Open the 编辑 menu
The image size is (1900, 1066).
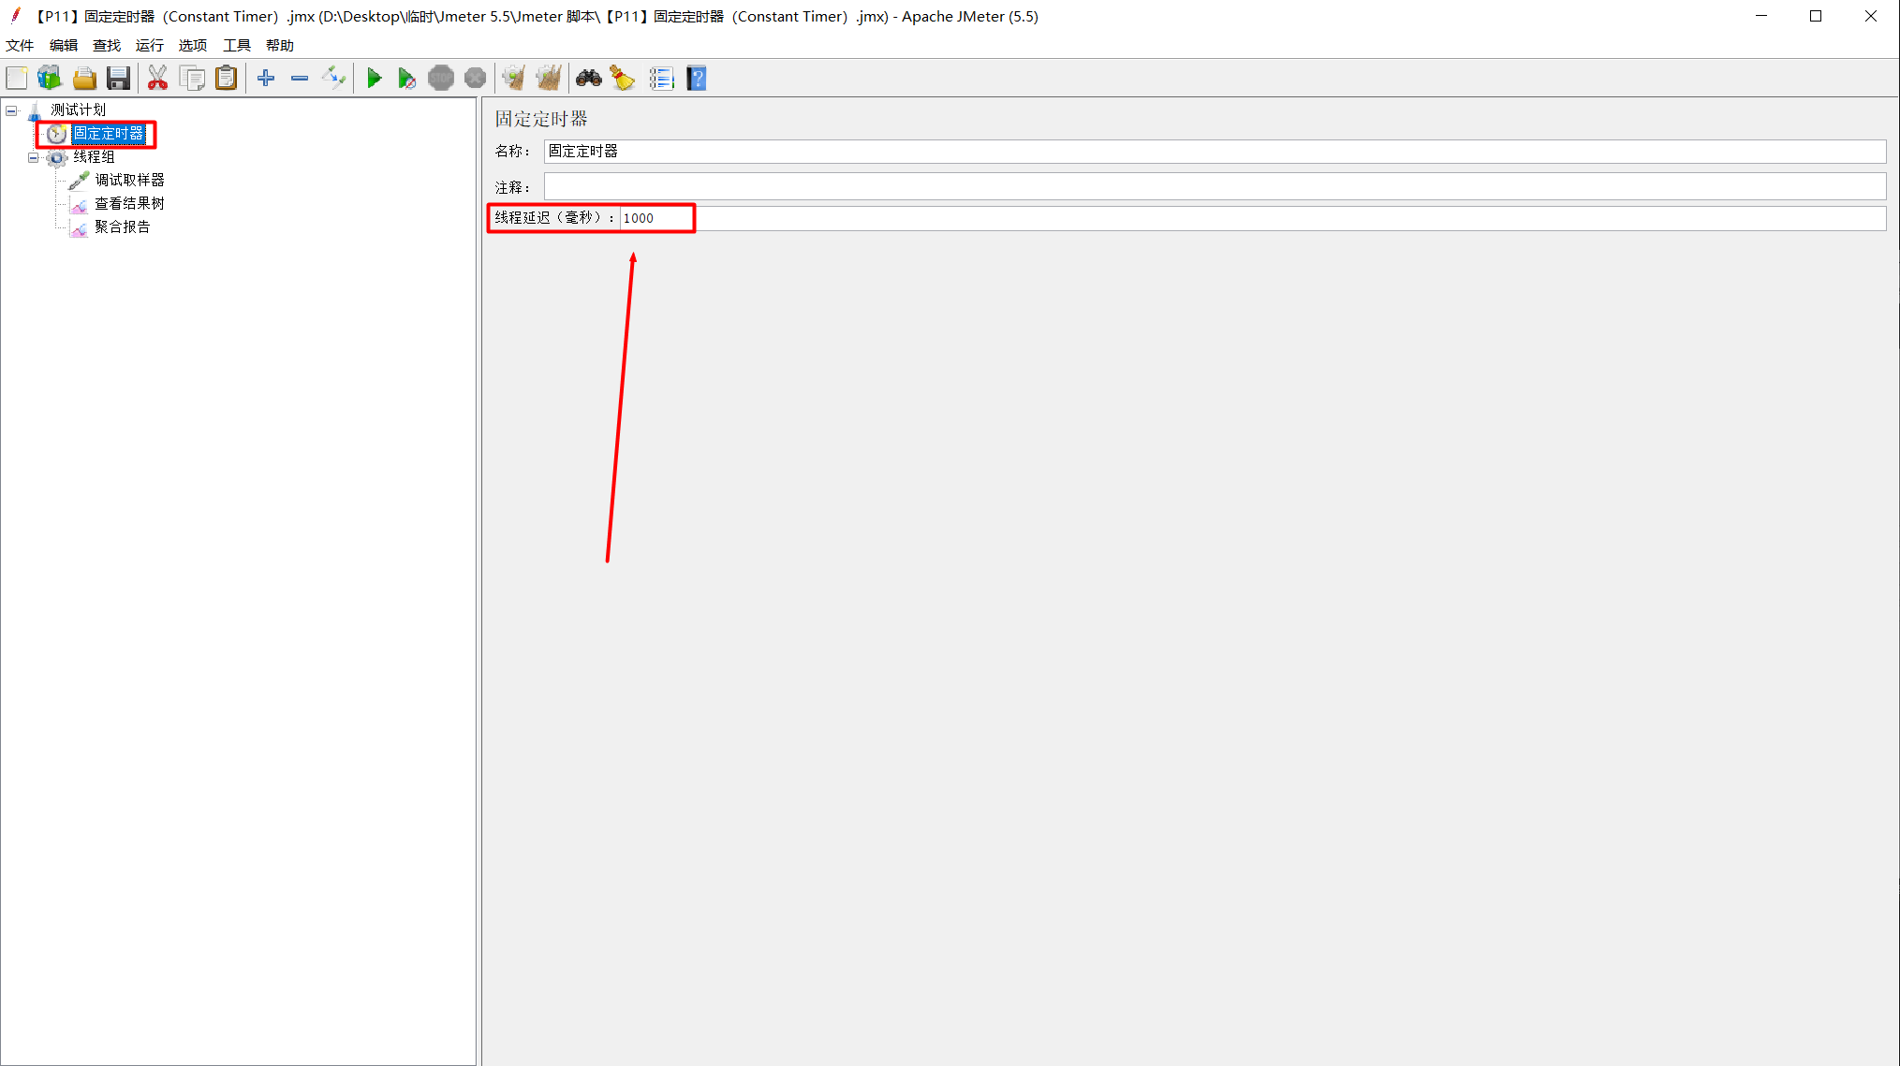point(64,46)
